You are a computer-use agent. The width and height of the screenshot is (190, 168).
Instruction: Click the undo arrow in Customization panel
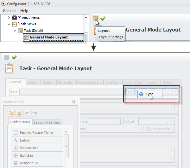coord(27,113)
